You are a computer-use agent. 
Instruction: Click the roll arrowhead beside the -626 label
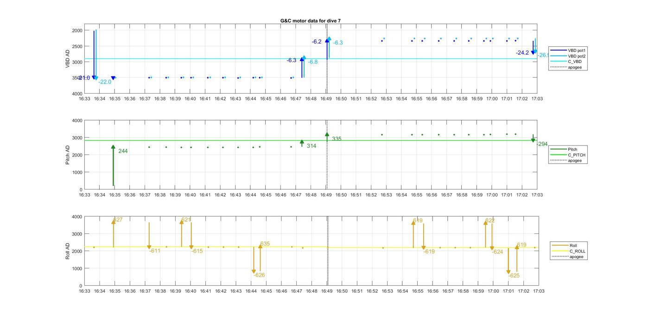pos(254,272)
